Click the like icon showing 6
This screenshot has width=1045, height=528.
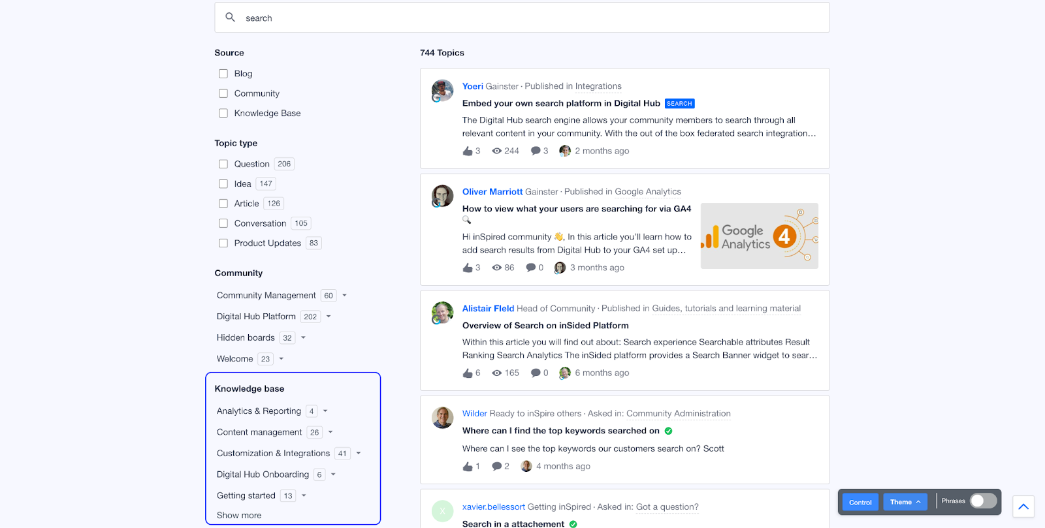(x=468, y=373)
